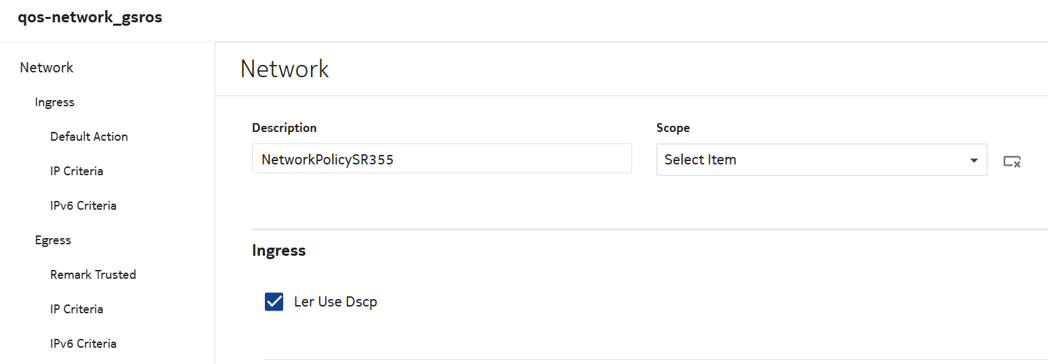Go to Ingress in the sidebar
Screen dimensions: 1048x364
pyautogui.click(x=55, y=102)
